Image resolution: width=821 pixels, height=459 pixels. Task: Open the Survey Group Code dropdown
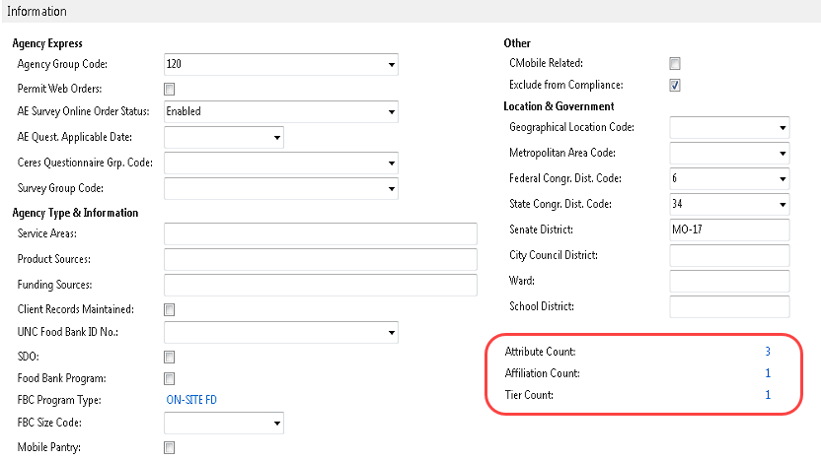click(391, 188)
